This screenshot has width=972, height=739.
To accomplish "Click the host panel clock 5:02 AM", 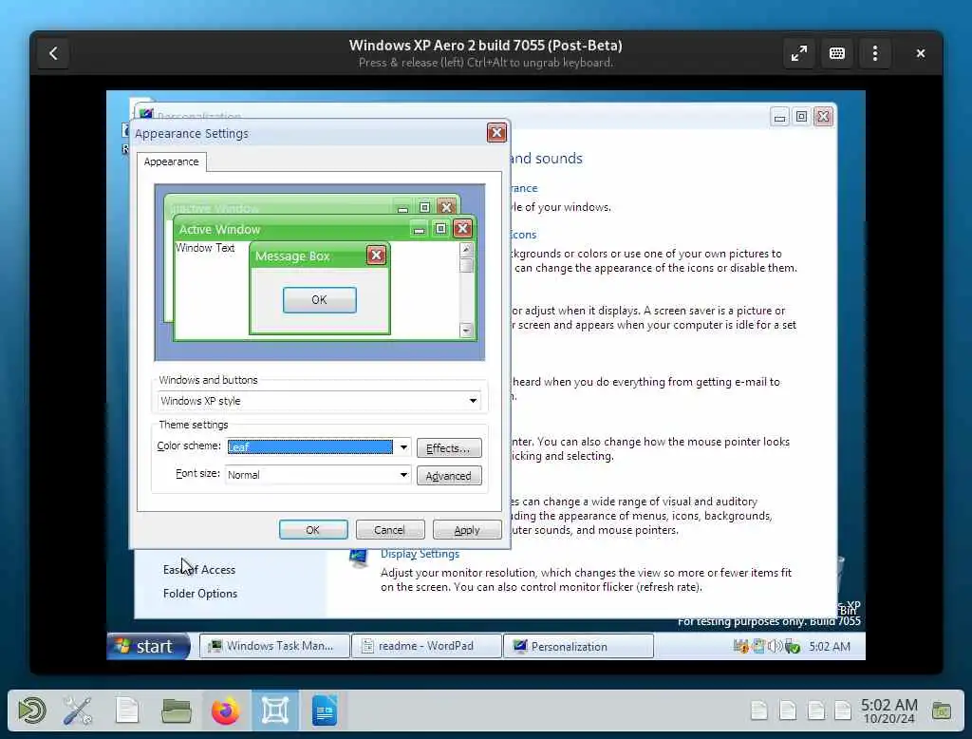I will coord(888,711).
